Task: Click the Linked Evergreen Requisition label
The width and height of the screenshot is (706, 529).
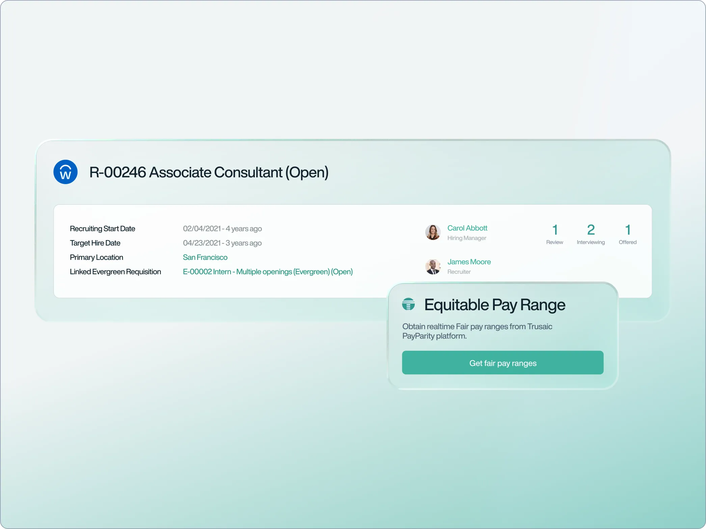Action: pyautogui.click(x=115, y=272)
